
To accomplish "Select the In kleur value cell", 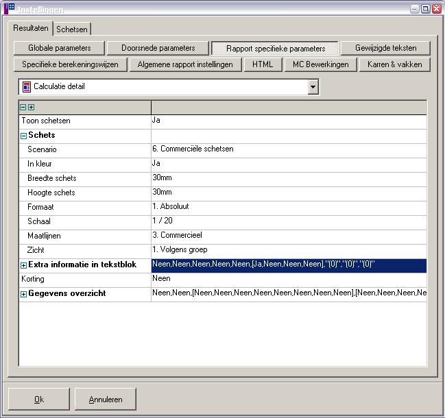I will pyautogui.click(x=289, y=165).
